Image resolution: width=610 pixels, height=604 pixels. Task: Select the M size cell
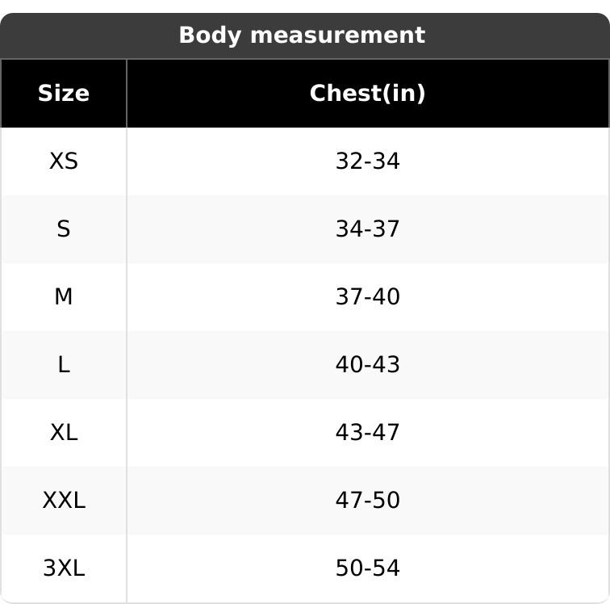[64, 297]
